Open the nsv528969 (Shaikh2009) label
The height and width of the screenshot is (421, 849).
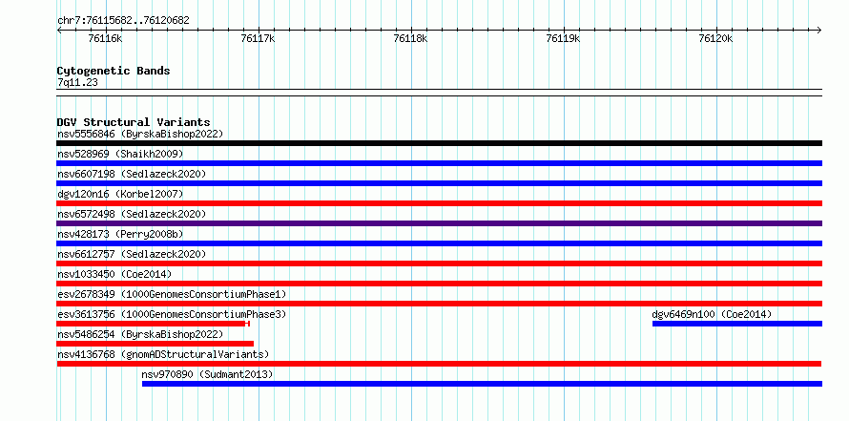pyautogui.click(x=120, y=154)
